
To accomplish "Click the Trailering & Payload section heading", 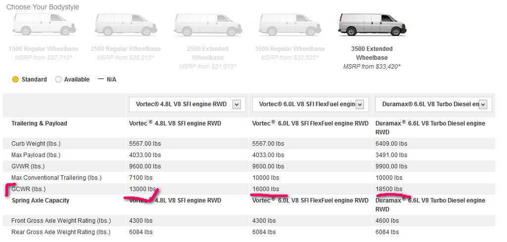I will coord(39,123).
